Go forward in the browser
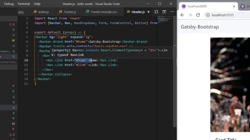 [x=190, y=15]
